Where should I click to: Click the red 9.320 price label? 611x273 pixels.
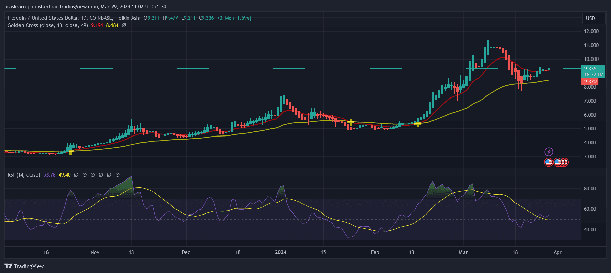coord(590,82)
